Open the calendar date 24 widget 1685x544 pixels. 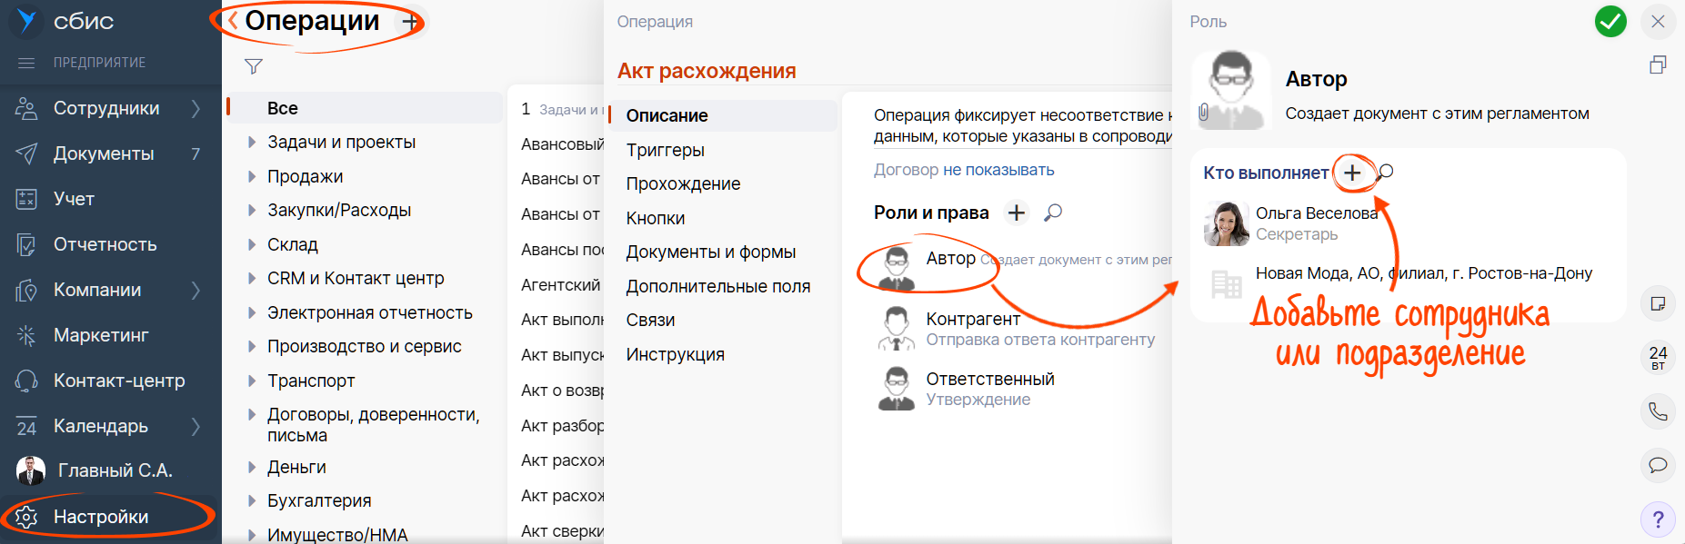[x=1658, y=357]
